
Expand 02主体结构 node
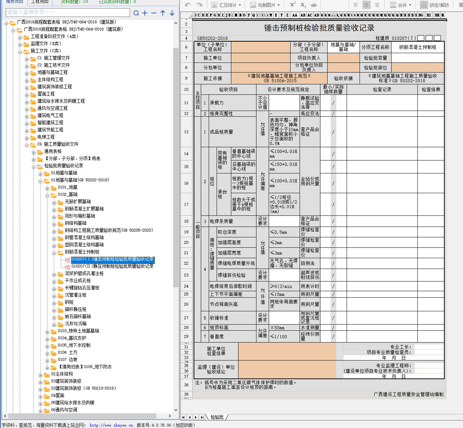[41, 374]
